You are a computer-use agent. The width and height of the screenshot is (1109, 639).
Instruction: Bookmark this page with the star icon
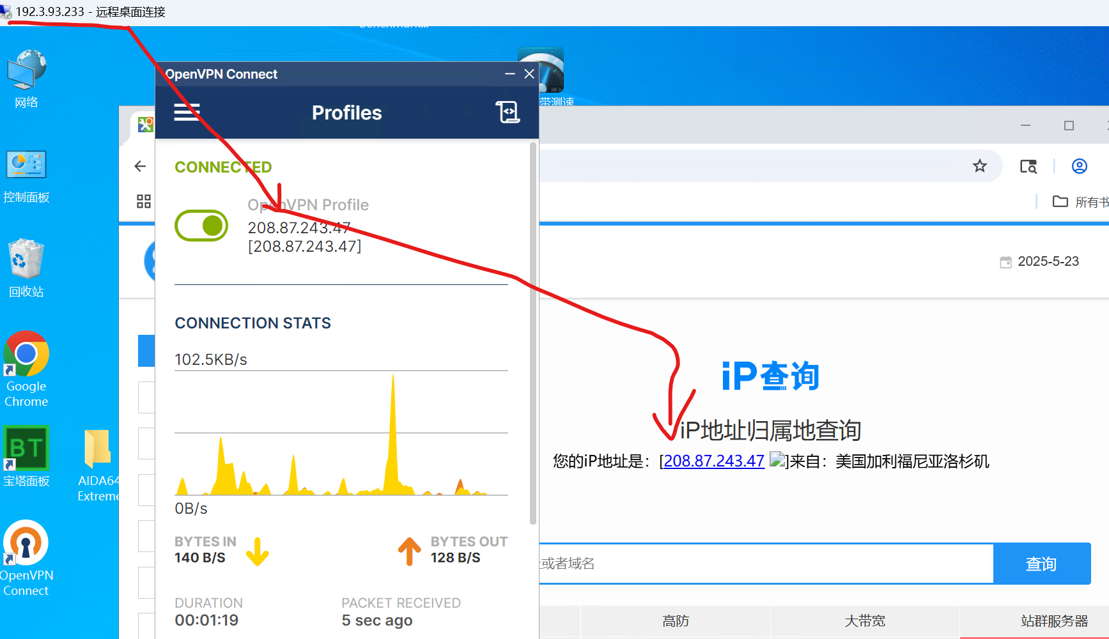[x=979, y=166]
